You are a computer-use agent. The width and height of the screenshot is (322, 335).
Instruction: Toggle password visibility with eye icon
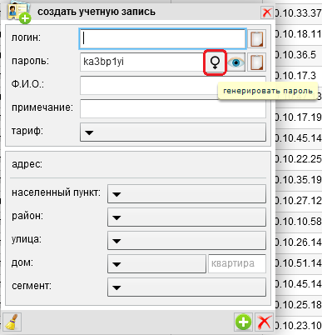click(236, 62)
